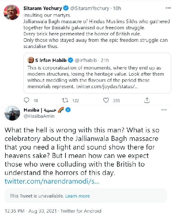The height and width of the screenshot is (216, 173).
Task: Open Sitaram Yechury's profile picture
Action: [x=11, y=13]
